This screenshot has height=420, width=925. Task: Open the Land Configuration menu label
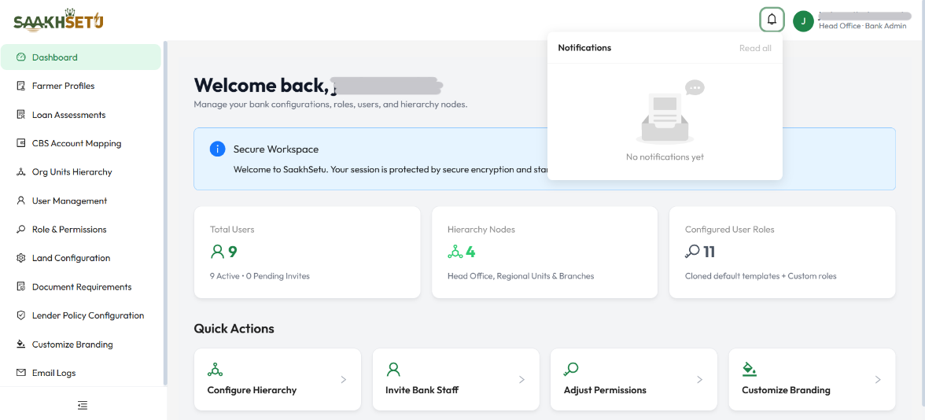[71, 258]
